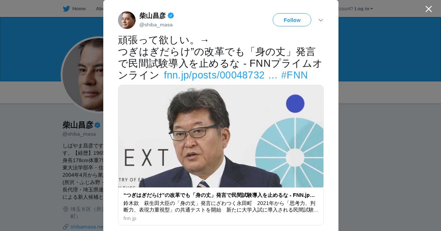Select the #FNN hashtag
441x231 pixels.
294,75
